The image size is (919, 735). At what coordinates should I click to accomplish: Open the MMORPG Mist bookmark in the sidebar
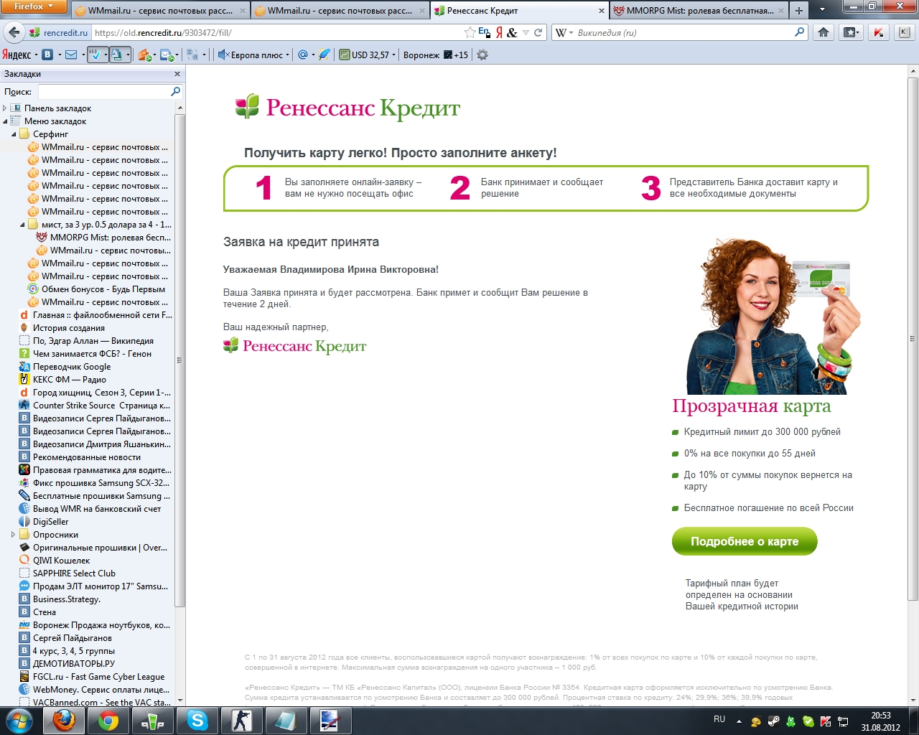103,238
